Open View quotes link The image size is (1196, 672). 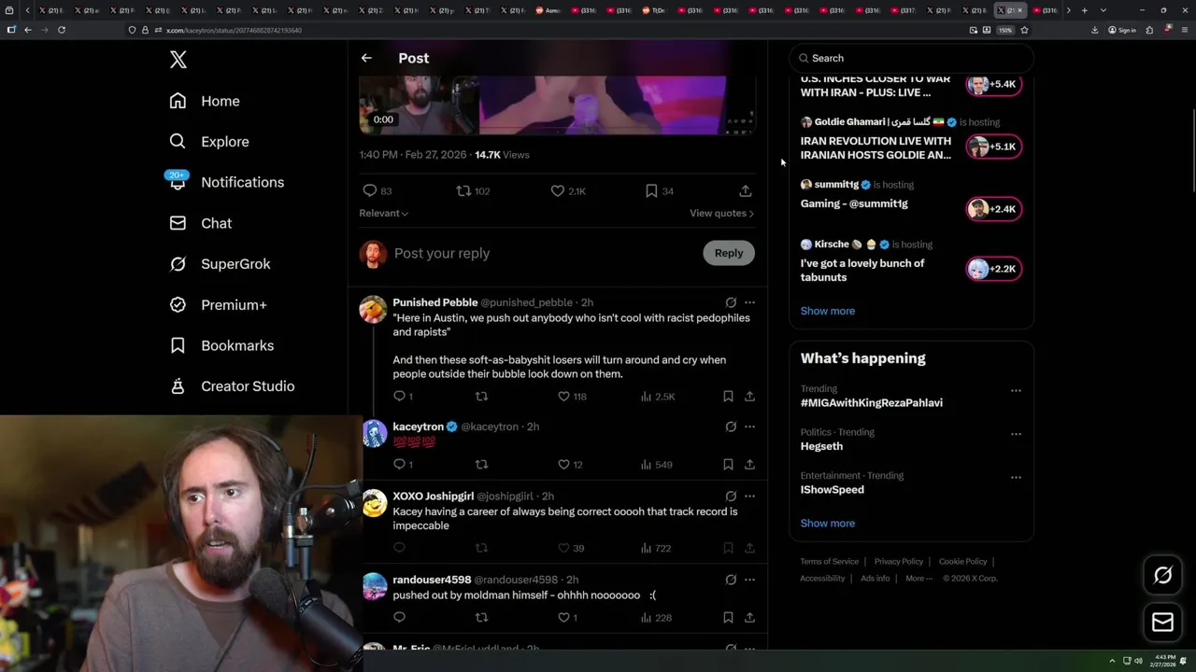[x=721, y=213]
